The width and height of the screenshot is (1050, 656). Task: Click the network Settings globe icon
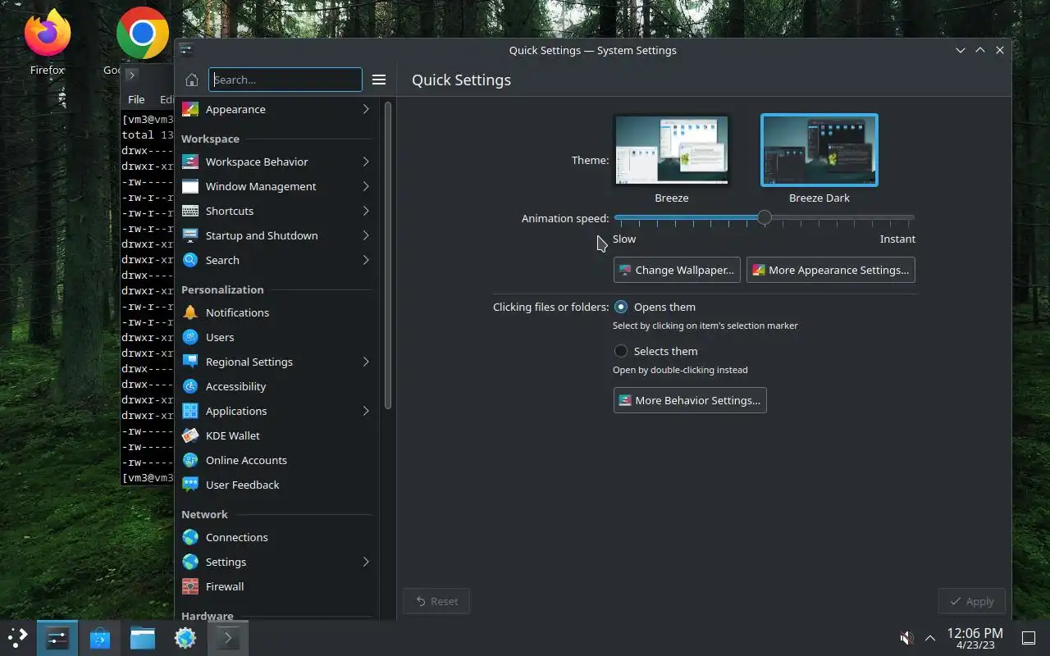coord(190,562)
